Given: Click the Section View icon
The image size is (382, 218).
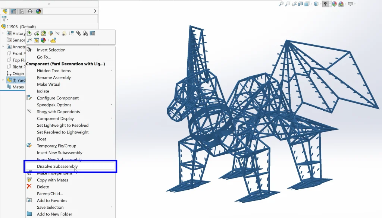Looking at the screenshot, I should pyautogui.click(x=300, y=4).
